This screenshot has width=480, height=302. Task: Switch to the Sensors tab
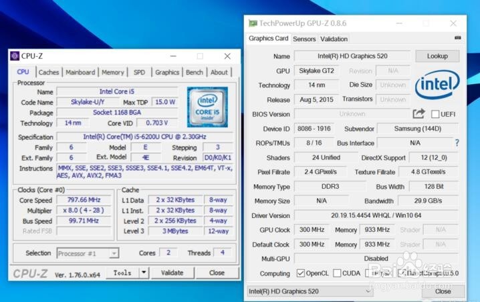click(304, 39)
